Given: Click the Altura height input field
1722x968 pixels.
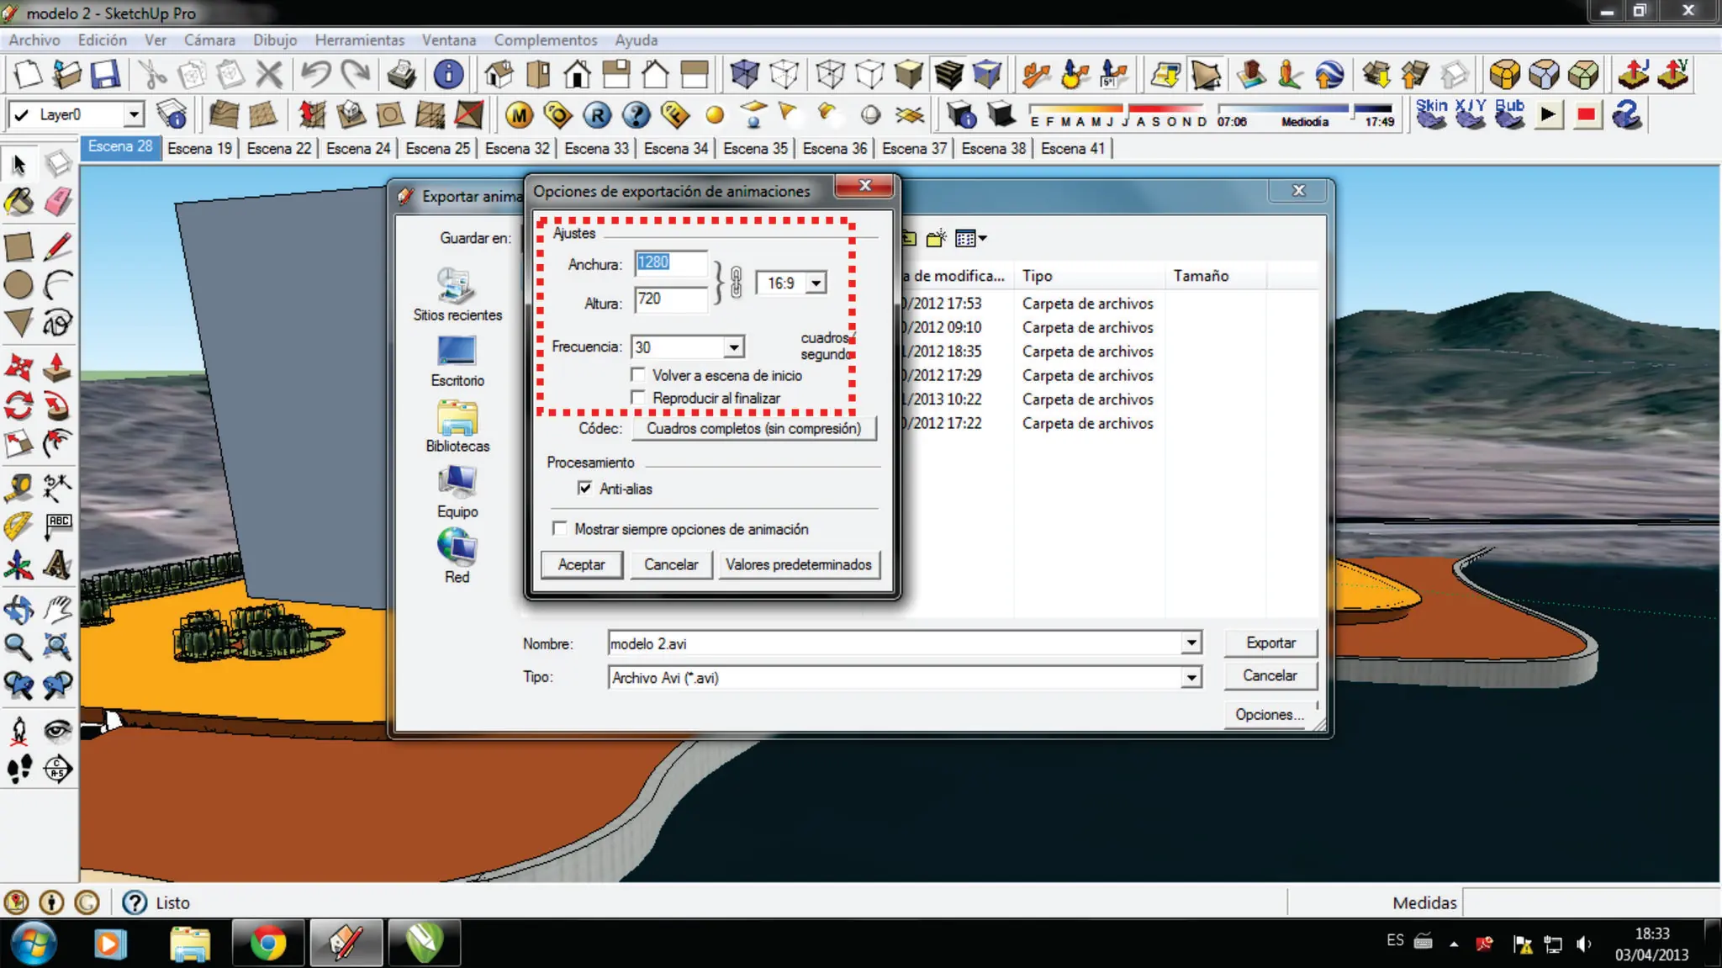Looking at the screenshot, I should [x=670, y=299].
